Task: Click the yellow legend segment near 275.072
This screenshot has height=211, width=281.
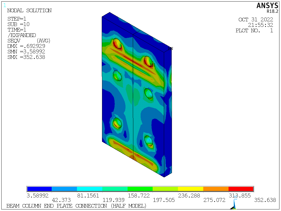Action: (x=190, y=188)
